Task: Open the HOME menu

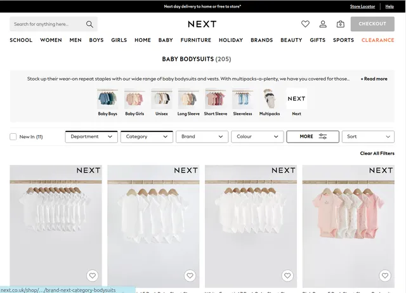Action: tap(143, 40)
